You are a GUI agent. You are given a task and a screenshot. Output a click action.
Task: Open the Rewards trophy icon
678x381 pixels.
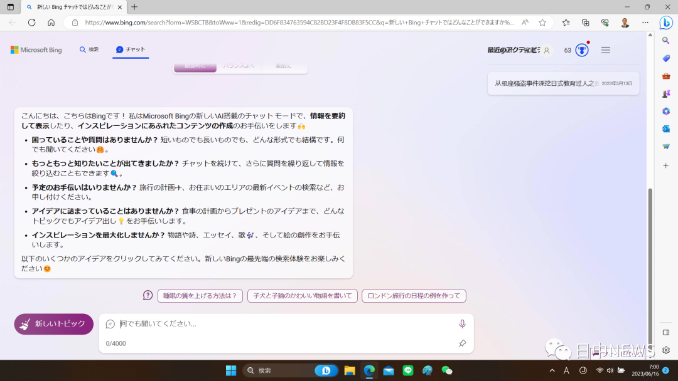click(582, 50)
